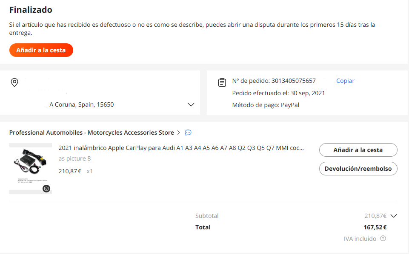Click the Devolución/reembolso button
The height and width of the screenshot is (254, 409).
coord(358,169)
